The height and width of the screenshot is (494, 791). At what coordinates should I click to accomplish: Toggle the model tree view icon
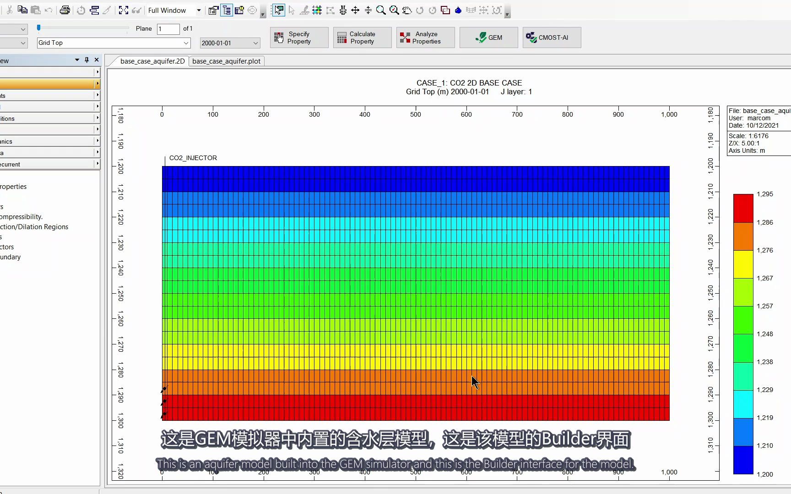[227, 10]
